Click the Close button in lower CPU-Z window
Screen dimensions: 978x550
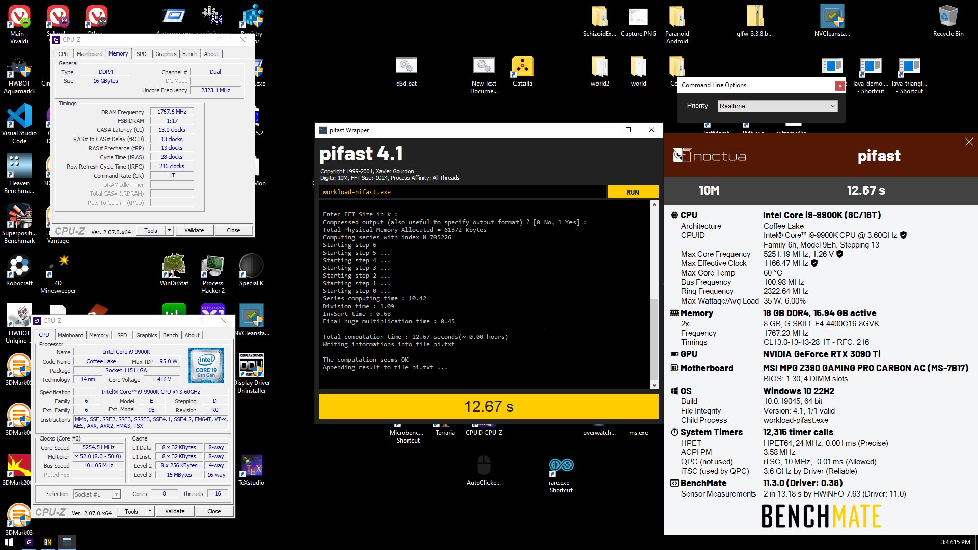click(214, 511)
